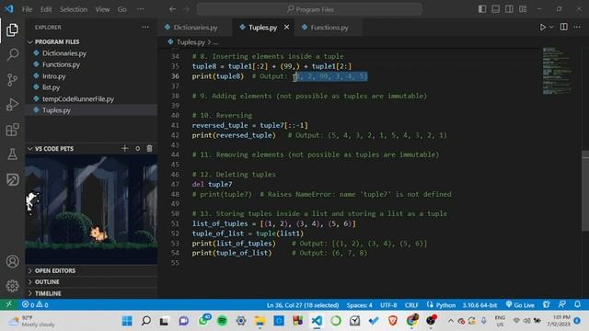The image size is (589, 331).
Task: Open the View menu
Action: click(x=102, y=9)
